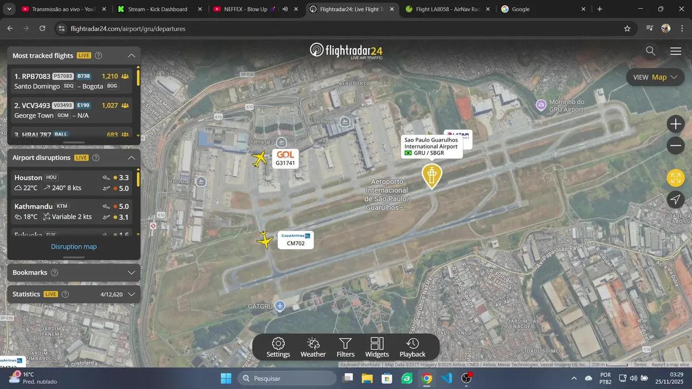
Task: Mute the NEFFEX tab audio
Action: [285, 9]
